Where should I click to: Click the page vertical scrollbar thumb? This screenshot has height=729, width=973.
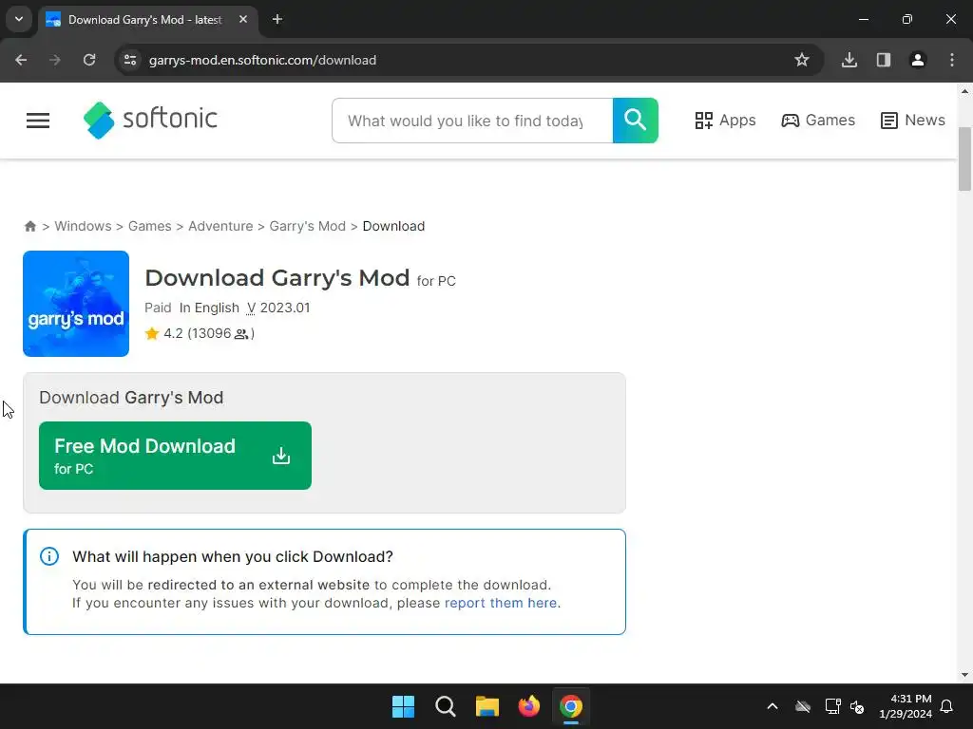tap(964, 159)
